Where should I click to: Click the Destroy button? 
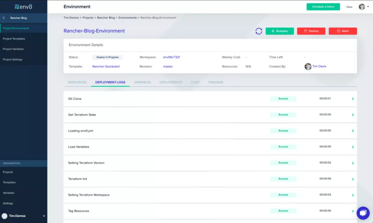coord(311,31)
